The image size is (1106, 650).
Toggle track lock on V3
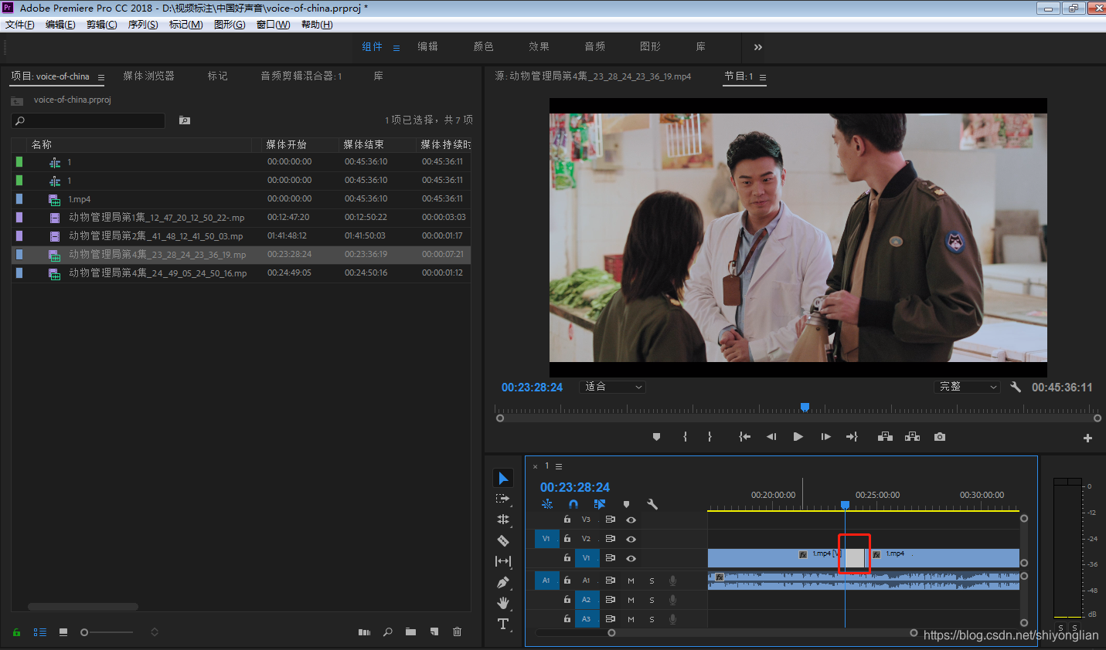567,520
